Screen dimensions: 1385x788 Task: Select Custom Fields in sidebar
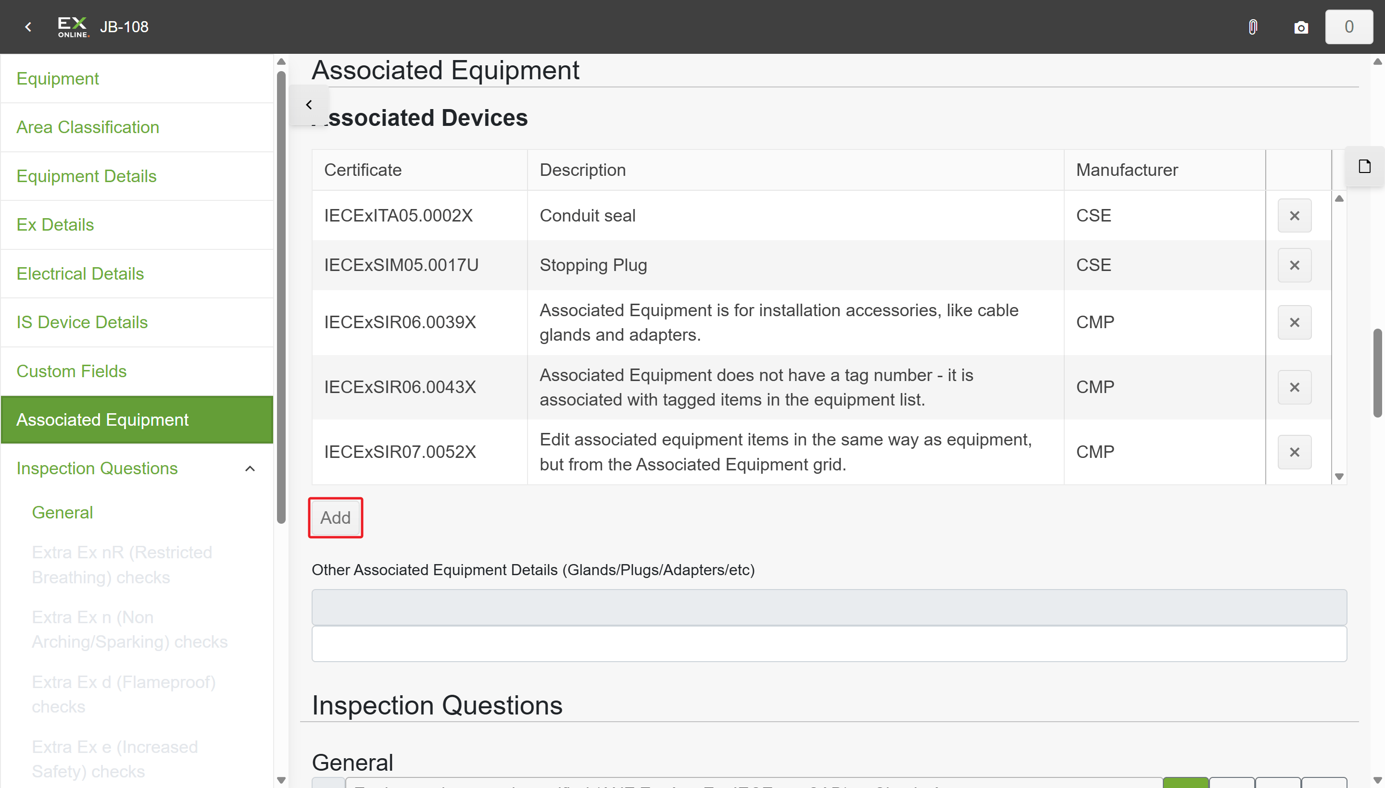click(137, 371)
